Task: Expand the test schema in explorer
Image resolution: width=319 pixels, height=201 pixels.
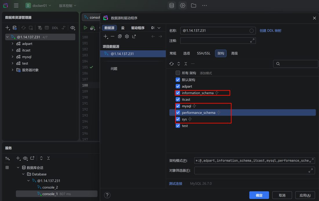Action: [x=12, y=63]
